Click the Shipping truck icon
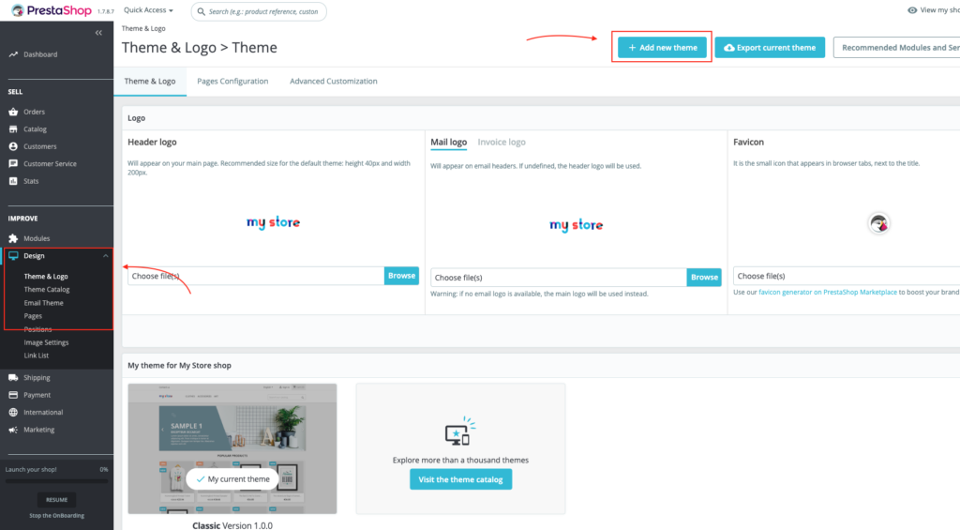 pos(13,377)
